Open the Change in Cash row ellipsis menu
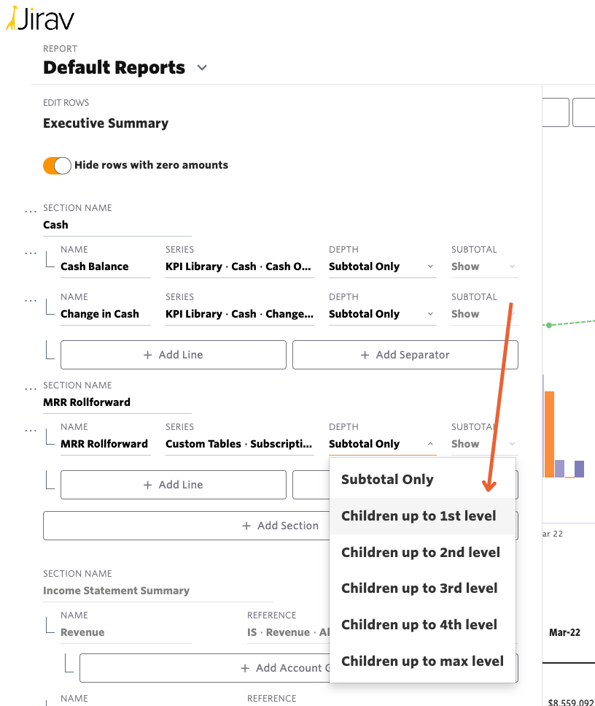 coord(30,301)
